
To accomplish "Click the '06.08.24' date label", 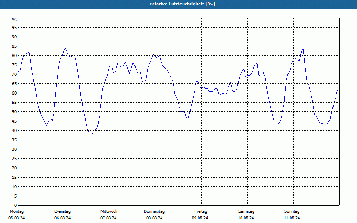I will [62, 218].
